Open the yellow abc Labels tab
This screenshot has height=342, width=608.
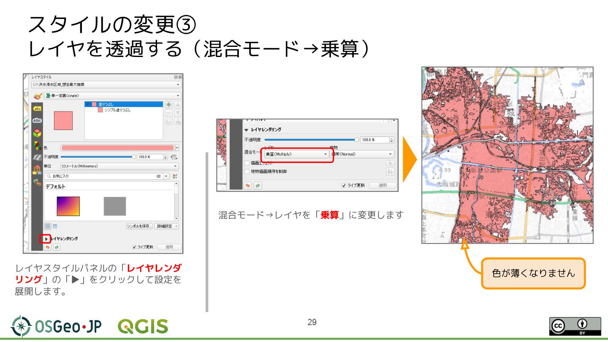37,109
